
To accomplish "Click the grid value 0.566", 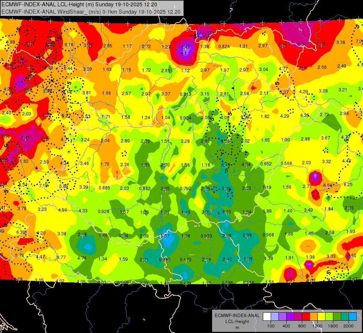I will [x=286, y=164].
